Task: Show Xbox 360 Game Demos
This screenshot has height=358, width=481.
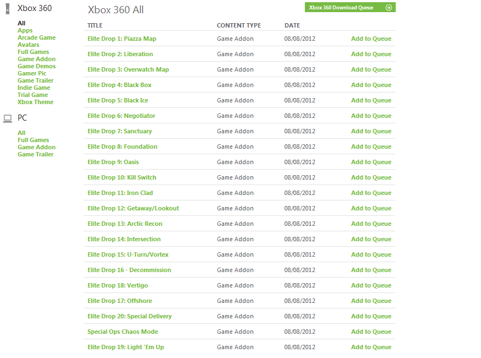Action: click(36, 66)
